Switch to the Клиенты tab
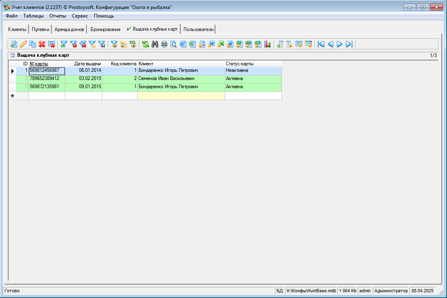447x298 pixels. [x=17, y=29]
